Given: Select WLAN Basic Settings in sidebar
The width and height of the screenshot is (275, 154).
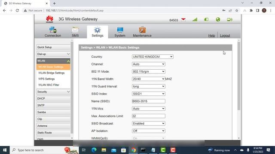Looking at the screenshot, I should click(x=53, y=67).
